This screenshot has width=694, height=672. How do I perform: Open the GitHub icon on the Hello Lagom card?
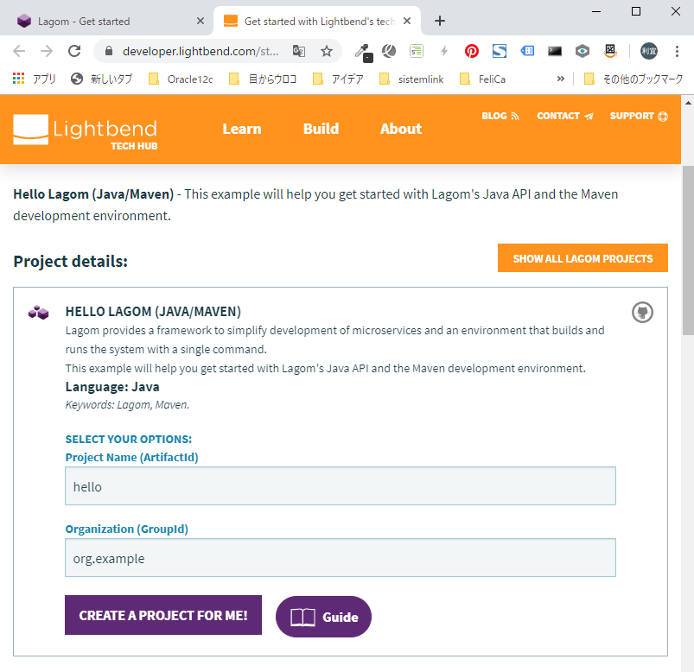641,312
